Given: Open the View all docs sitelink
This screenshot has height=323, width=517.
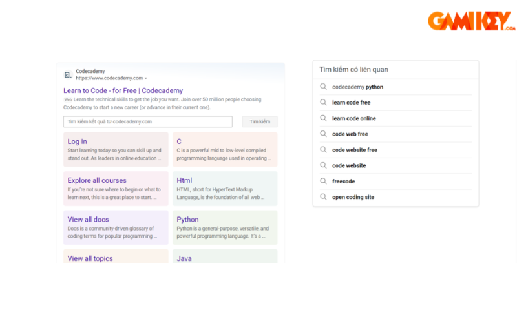Looking at the screenshot, I should click(88, 220).
